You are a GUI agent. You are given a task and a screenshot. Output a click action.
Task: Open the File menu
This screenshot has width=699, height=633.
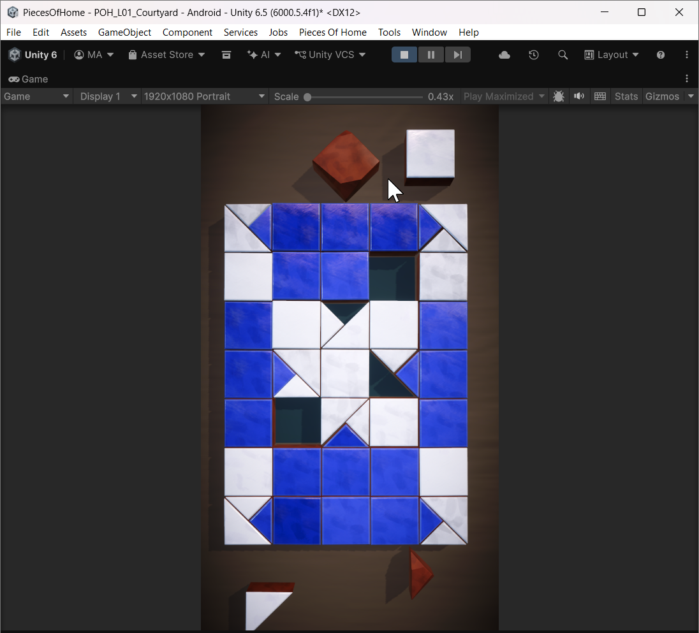point(13,33)
